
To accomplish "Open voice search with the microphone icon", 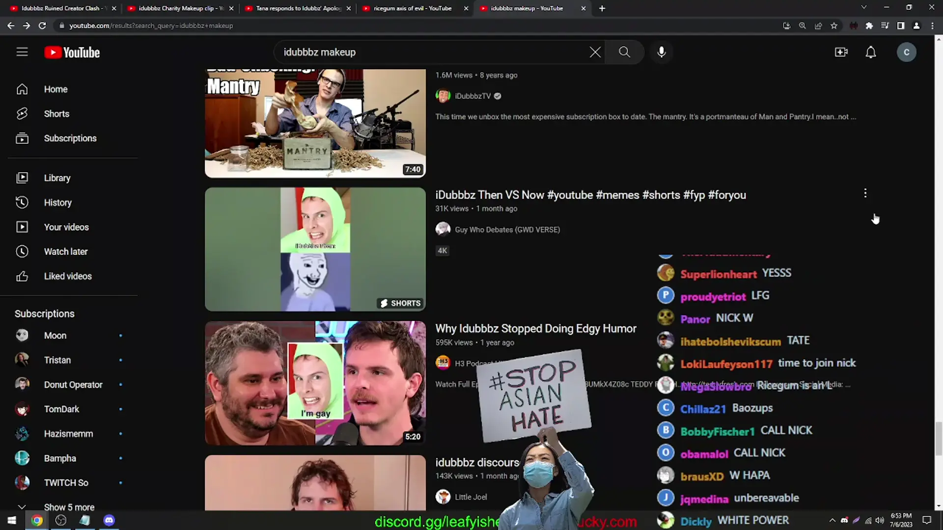I will tap(661, 52).
